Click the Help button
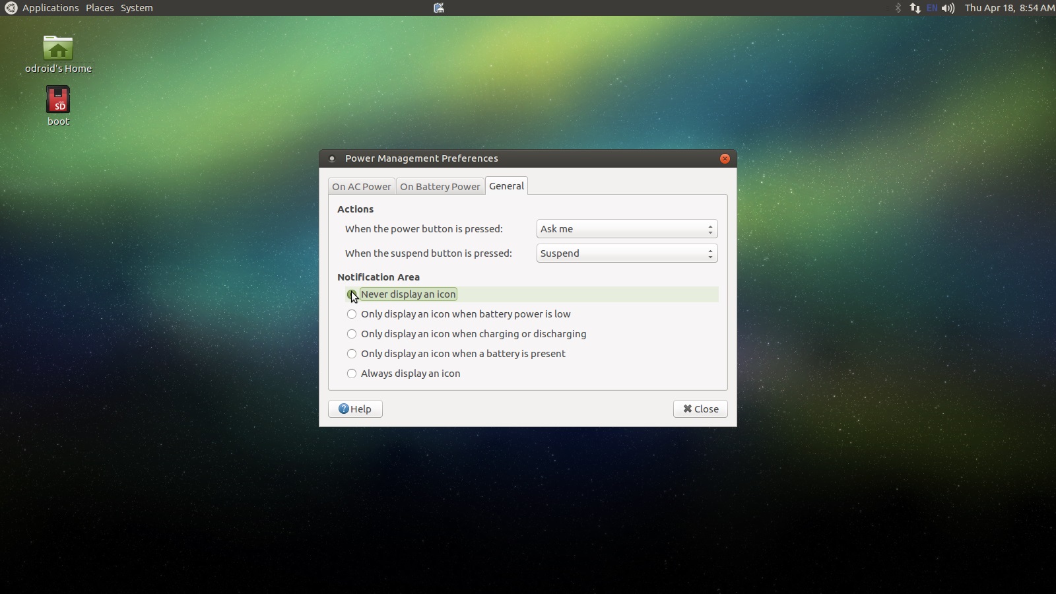This screenshot has width=1056, height=594. pyautogui.click(x=355, y=409)
